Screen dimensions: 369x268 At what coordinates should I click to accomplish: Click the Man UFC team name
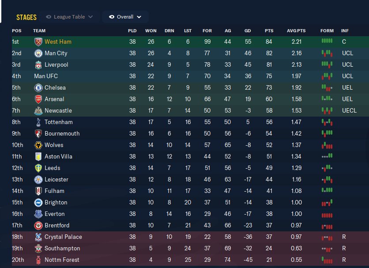pyautogui.click(x=46, y=76)
